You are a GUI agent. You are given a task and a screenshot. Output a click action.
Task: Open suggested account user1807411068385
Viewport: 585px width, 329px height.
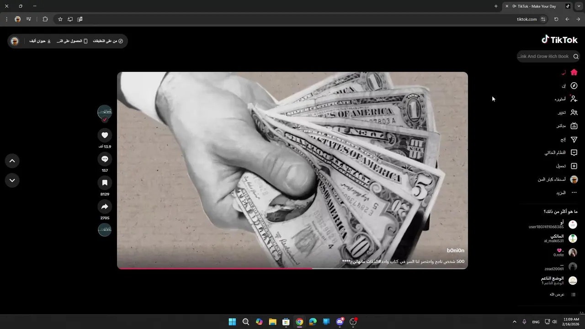tap(553, 224)
